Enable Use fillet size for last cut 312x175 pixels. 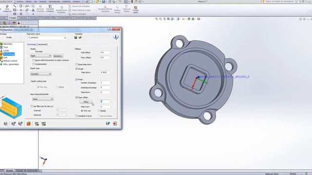coord(31,106)
